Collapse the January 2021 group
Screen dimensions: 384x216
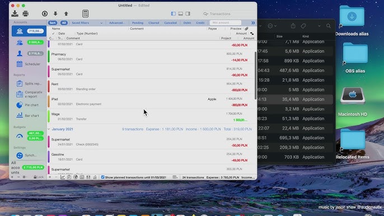click(49, 129)
